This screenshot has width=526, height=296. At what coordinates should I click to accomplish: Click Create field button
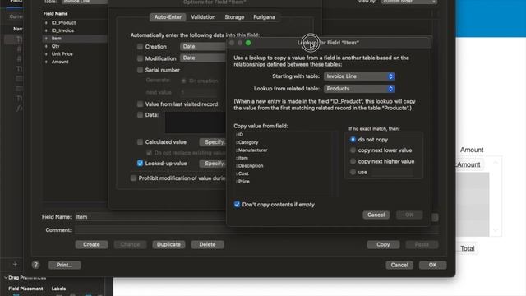tap(91, 245)
